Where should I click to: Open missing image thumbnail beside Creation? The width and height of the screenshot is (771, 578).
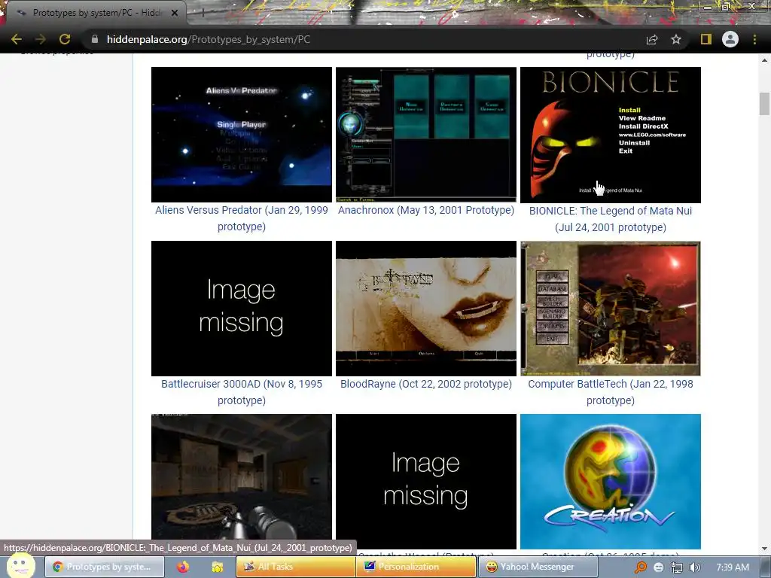click(426, 481)
